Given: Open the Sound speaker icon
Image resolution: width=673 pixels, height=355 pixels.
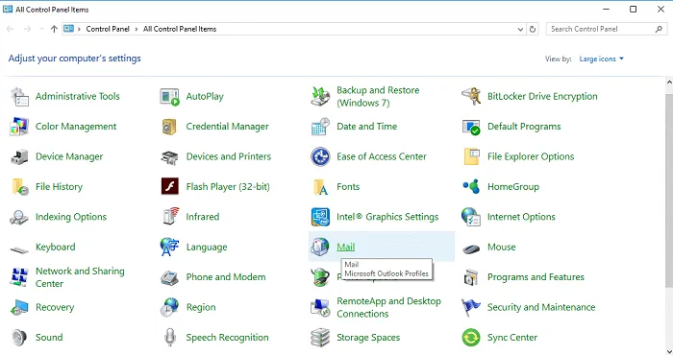Looking at the screenshot, I should (19, 338).
